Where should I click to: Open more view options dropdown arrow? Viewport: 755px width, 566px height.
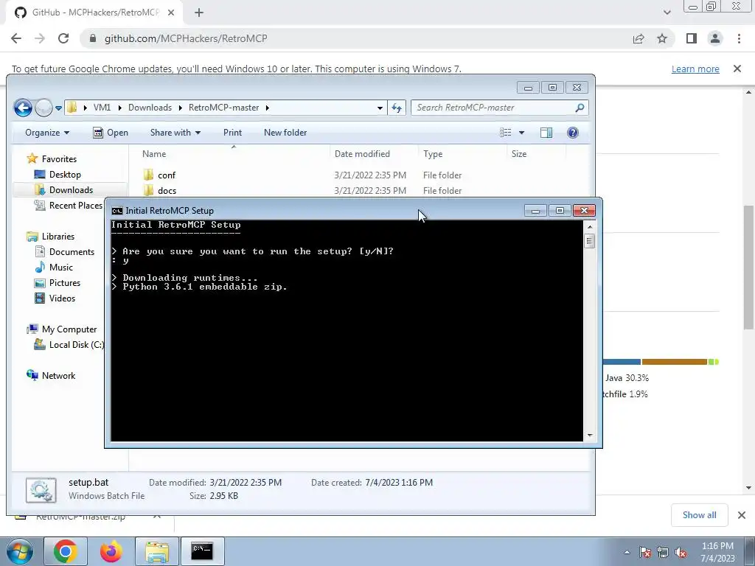click(x=521, y=133)
